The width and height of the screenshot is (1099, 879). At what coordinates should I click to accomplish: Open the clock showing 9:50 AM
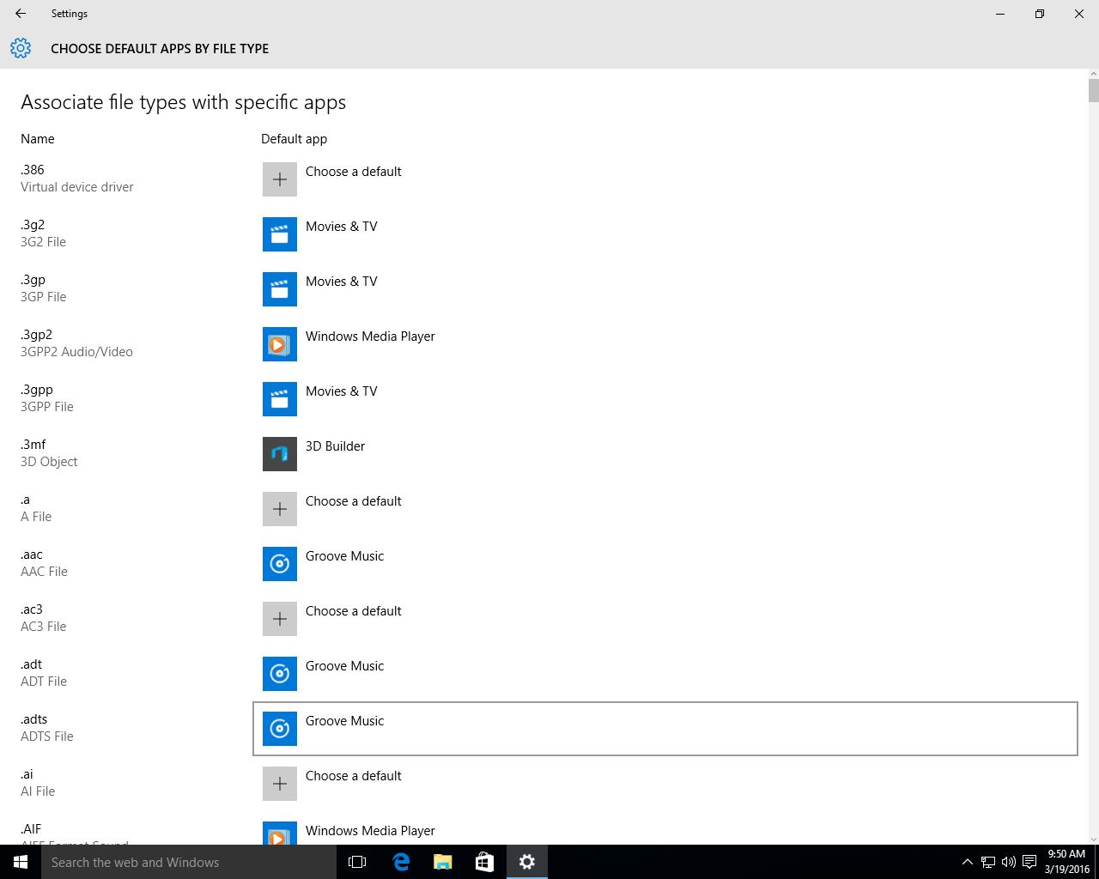pyautogui.click(x=1066, y=862)
